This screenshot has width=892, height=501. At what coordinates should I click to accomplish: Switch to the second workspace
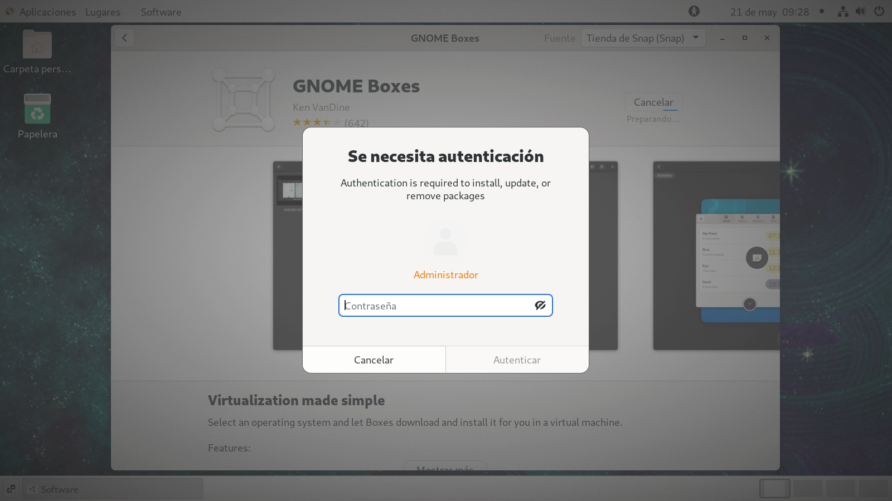coord(807,488)
